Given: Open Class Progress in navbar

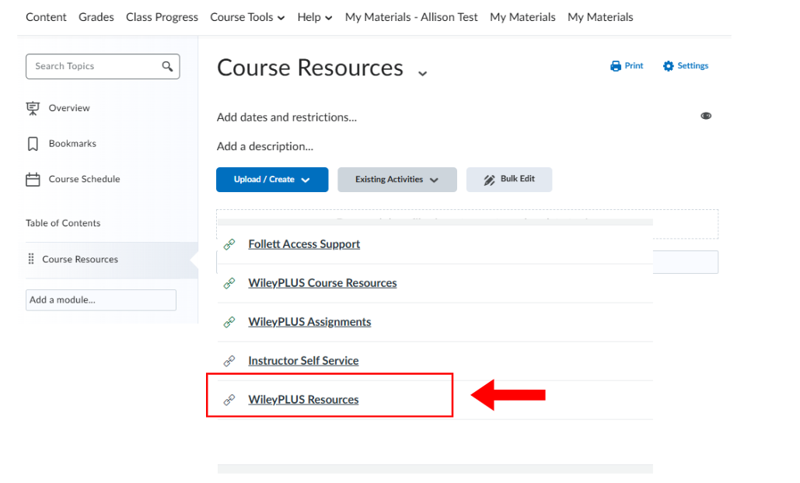Looking at the screenshot, I should tap(162, 17).
